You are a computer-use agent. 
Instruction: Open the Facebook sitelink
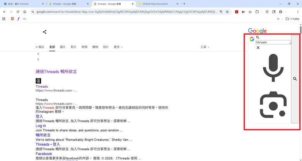(x=44, y=154)
